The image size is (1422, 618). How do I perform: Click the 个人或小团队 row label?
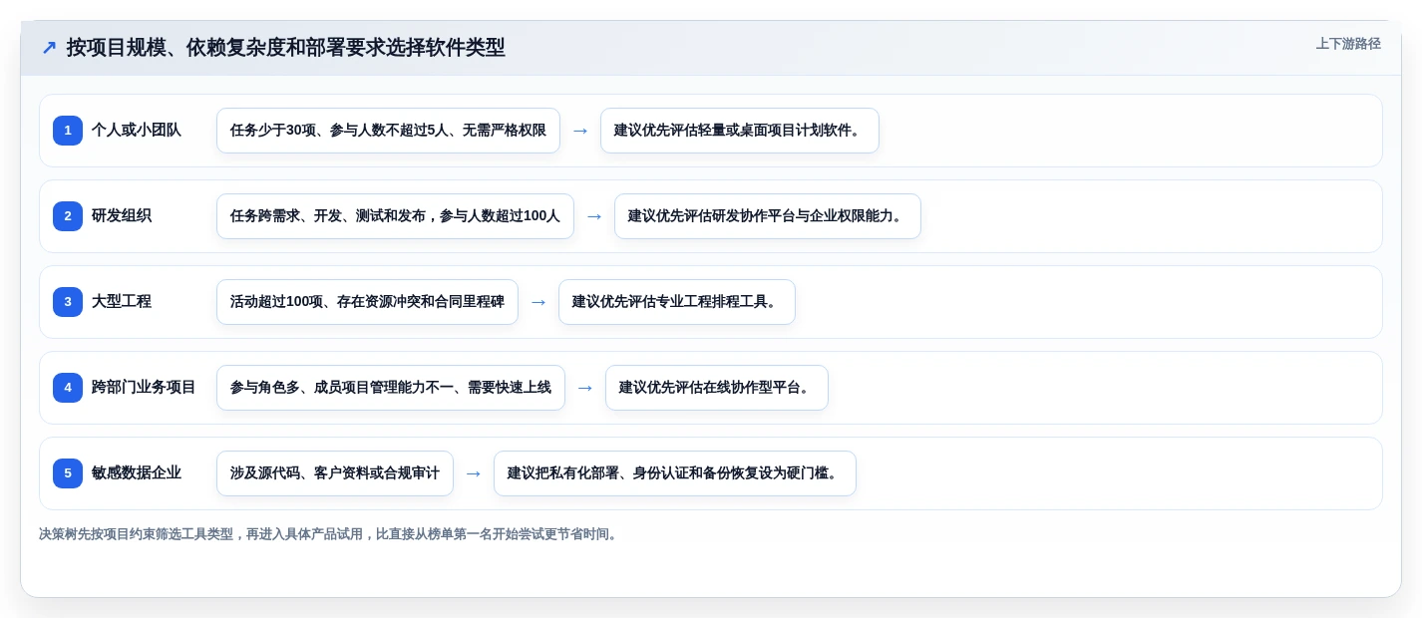point(137,131)
